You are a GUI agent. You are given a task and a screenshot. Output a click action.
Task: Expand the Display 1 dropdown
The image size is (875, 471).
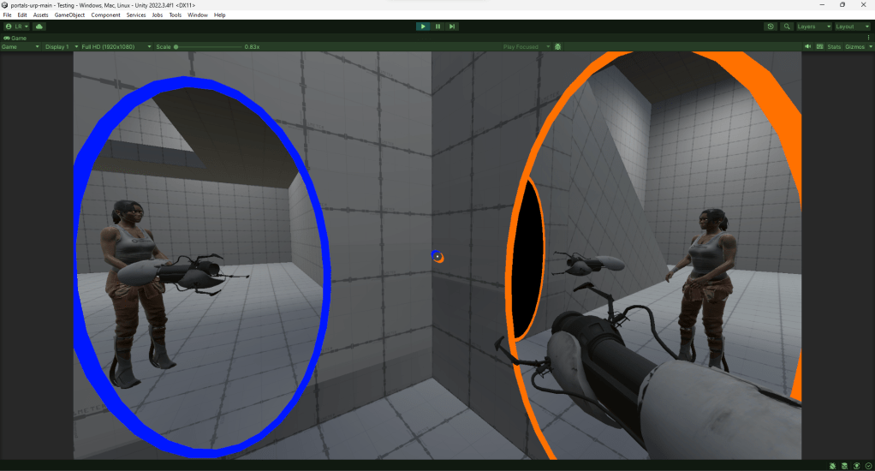(60, 46)
